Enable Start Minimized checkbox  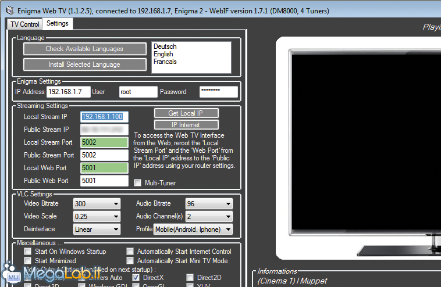pos(27,261)
